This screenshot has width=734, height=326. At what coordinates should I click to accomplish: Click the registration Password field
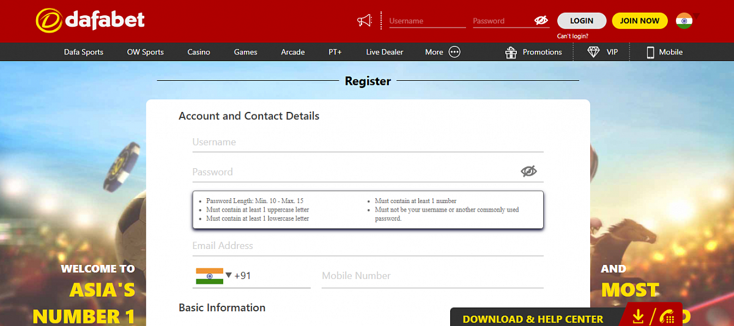point(368,172)
